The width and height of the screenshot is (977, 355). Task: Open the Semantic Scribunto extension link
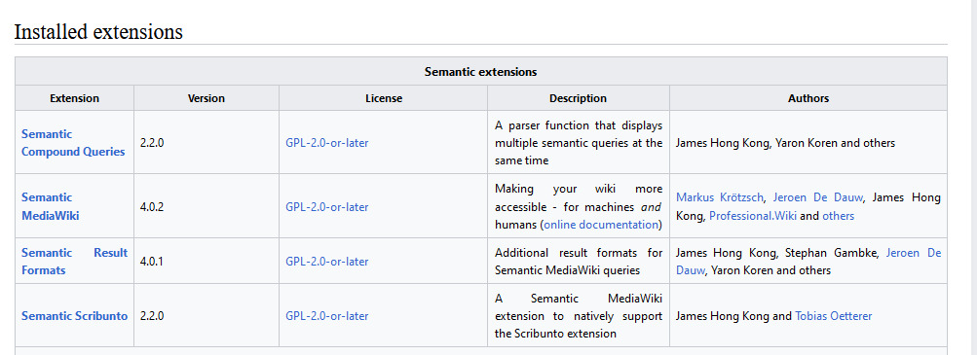pyautogui.click(x=74, y=316)
